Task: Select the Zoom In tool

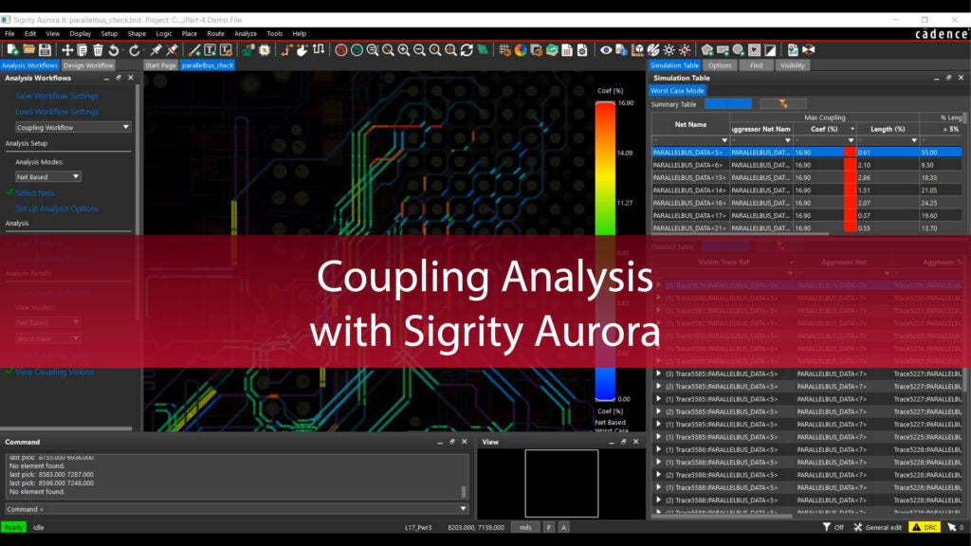Action: (x=404, y=47)
